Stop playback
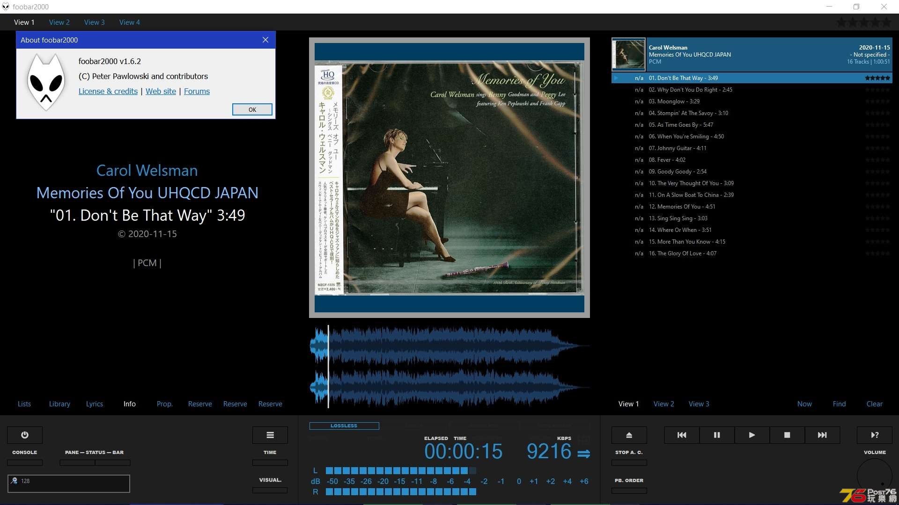The image size is (899, 505). (x=787, y=435)
